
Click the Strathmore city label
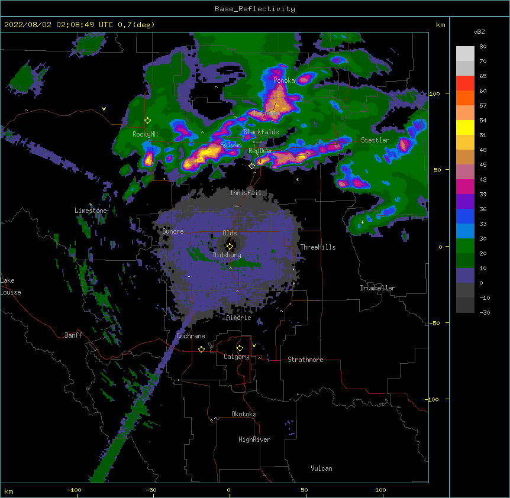305,360
